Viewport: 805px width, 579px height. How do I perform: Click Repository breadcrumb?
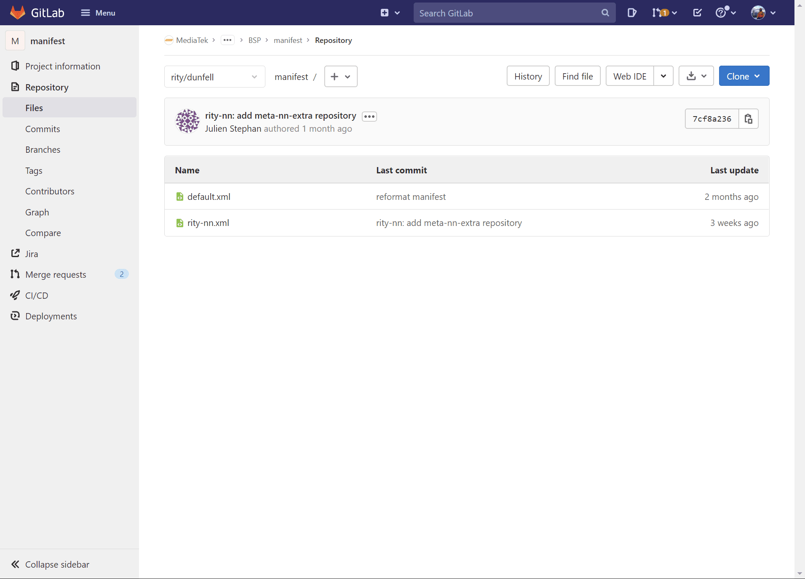pyautogui.click(x=333, y=40)
